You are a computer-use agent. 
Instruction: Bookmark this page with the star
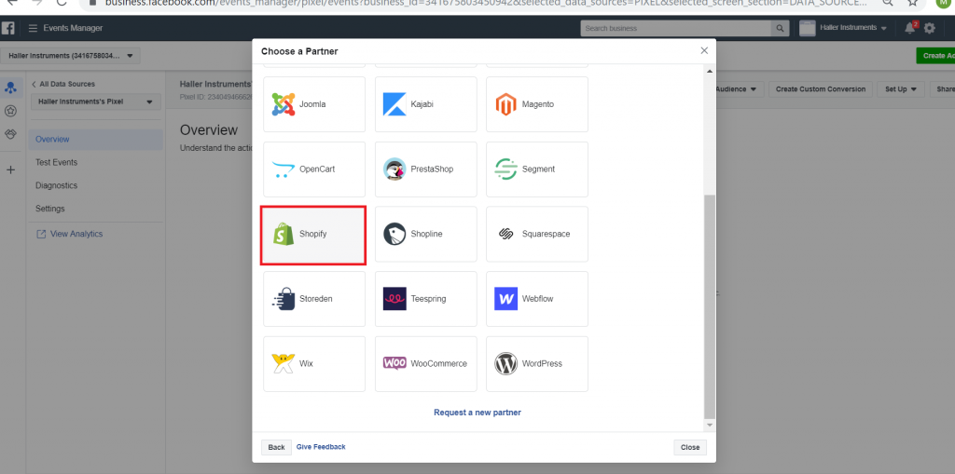[x=912, y=3]
